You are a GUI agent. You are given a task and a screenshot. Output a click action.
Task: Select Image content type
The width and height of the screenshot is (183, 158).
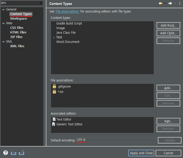60,28
